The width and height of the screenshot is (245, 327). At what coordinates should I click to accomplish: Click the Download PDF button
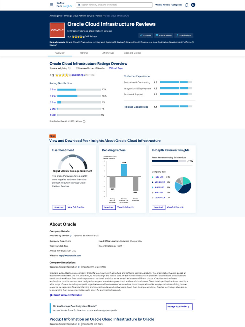(184, 35)
